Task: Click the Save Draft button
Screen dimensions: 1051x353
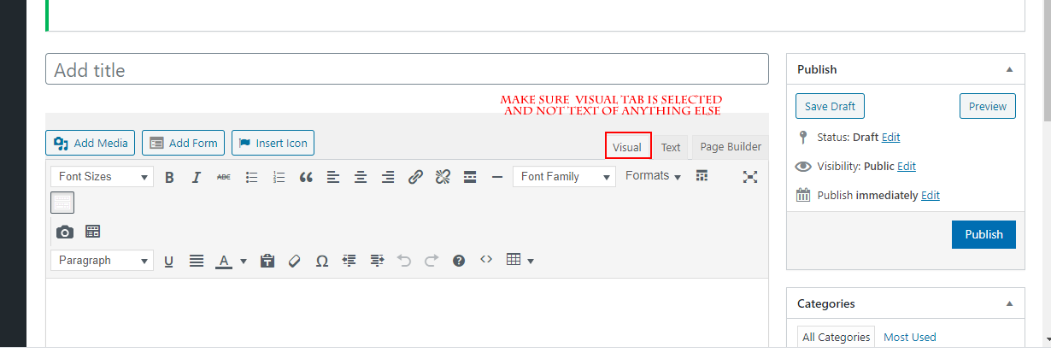Action: coord(831,107)
